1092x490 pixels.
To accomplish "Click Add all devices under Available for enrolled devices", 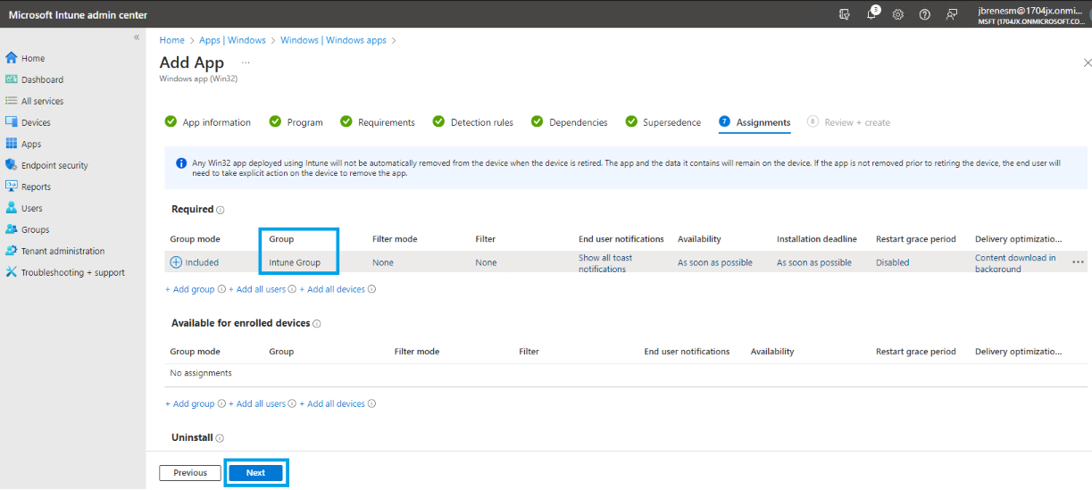I will click(x=332, y=403).
